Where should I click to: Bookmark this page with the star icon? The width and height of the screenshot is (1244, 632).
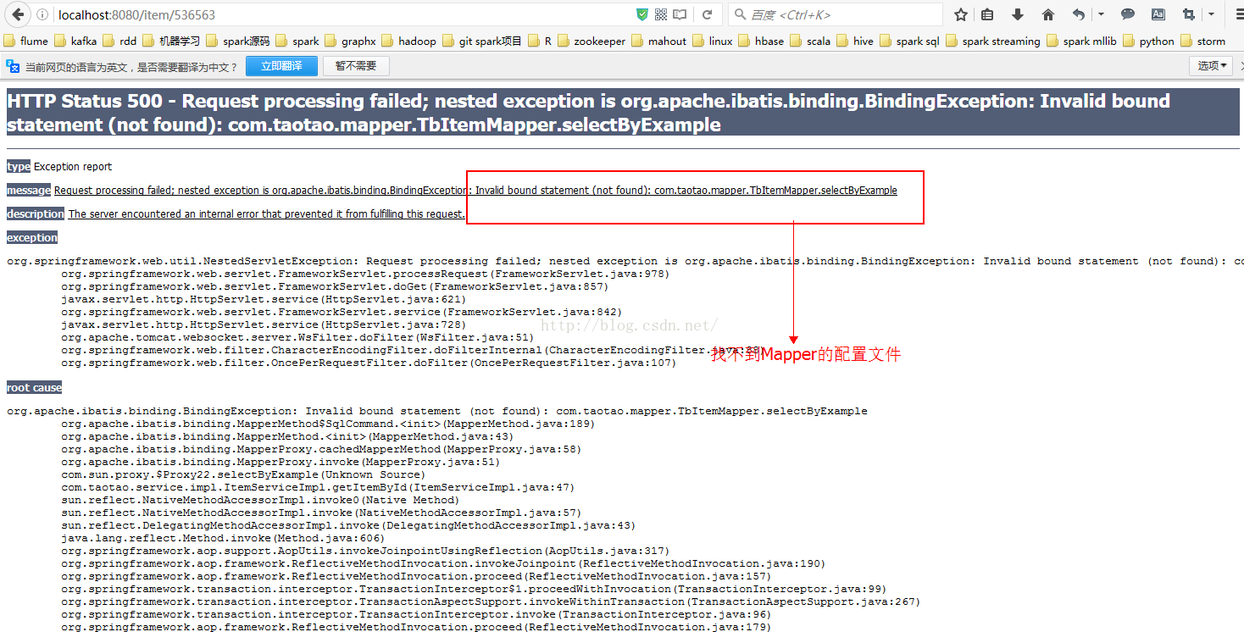961,14
